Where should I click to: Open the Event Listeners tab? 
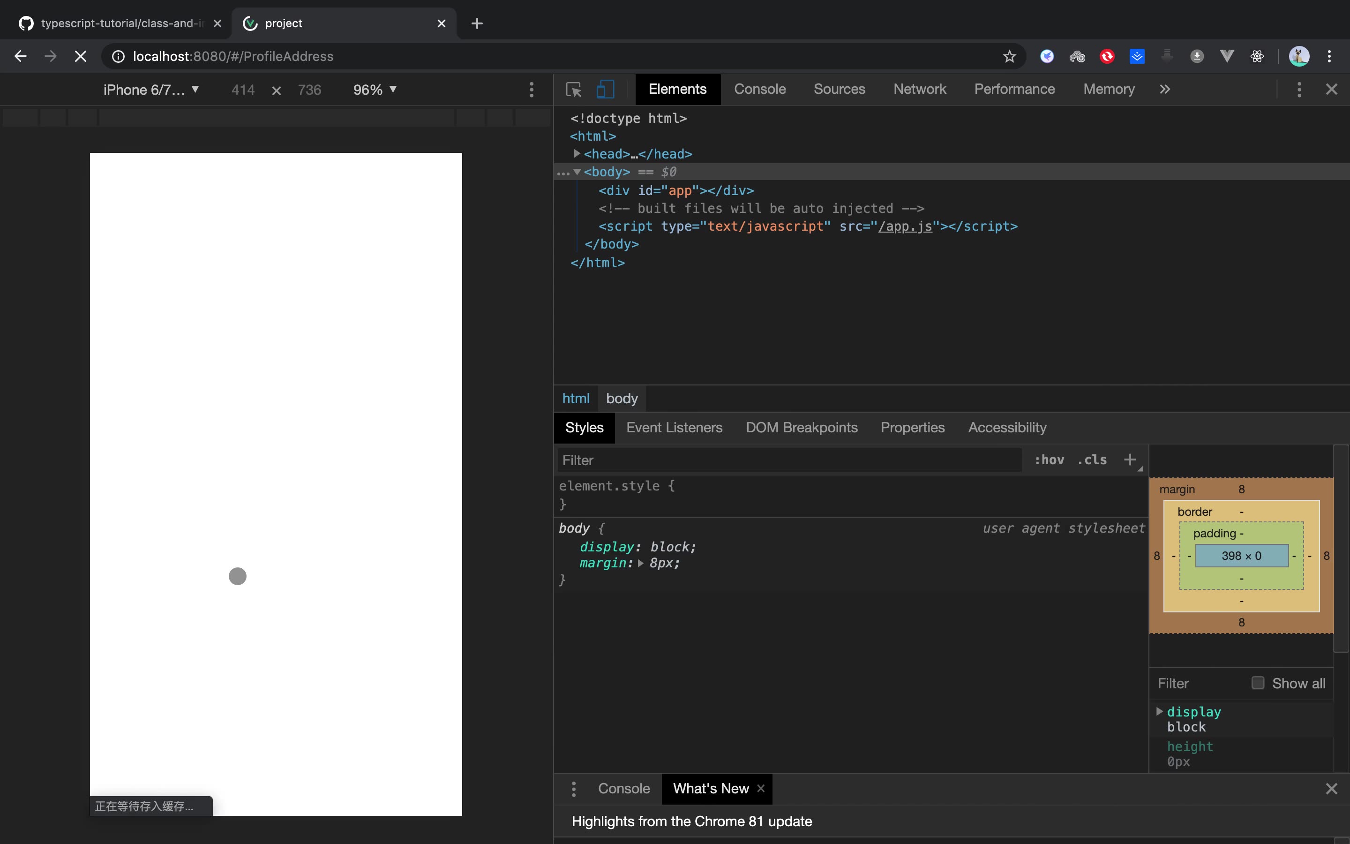[674, 428]
